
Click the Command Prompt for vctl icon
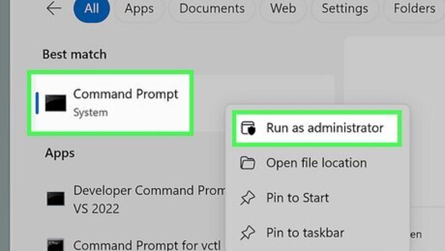tap(56, 245)
